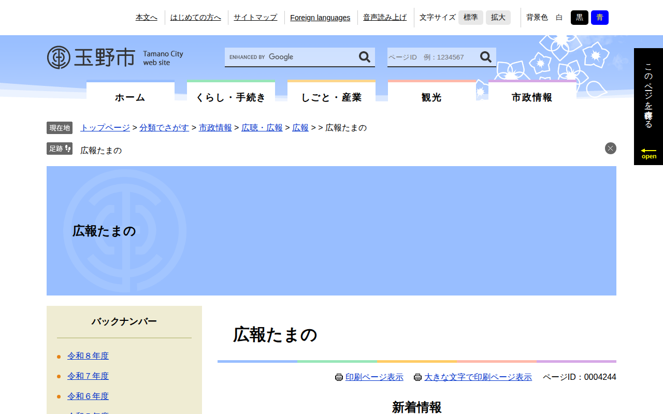Image resolution: width=663 pixels, height=414 pixels.
Task: Open the 令和６年度 back number
Action: coord(88,396)
